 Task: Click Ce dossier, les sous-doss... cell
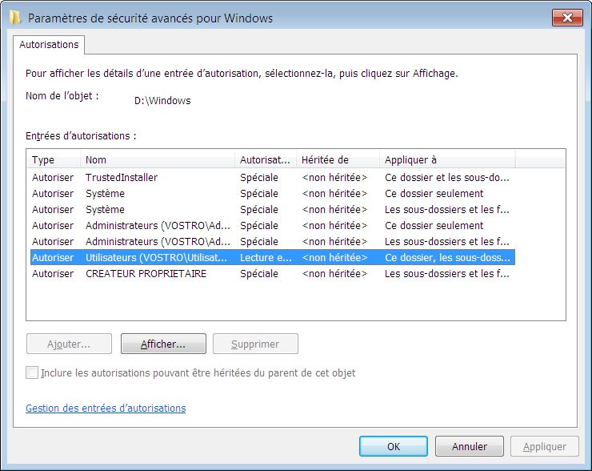coord(447,257)
